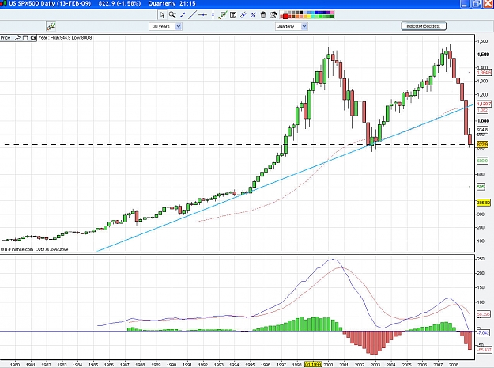Open the chart object properties checkmark tool
This screenshot has height=368, width=494.
click(223, 15)
